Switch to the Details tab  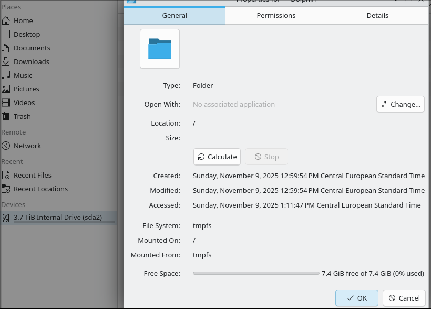click(377, 15)
